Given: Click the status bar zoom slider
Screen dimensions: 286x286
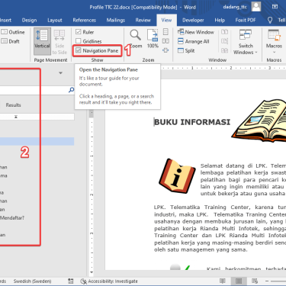Looking at the screenshot, I should (278, 281).
